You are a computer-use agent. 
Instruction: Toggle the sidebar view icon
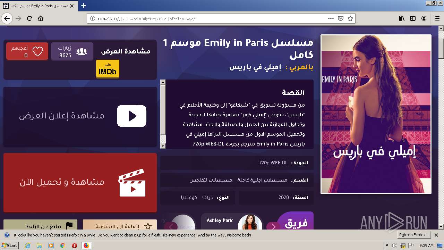point(413,18)
